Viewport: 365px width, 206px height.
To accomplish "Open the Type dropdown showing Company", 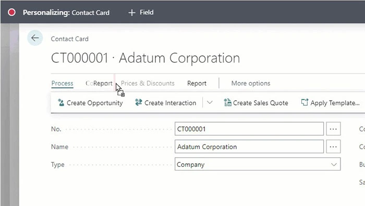I will coord(258,164).
